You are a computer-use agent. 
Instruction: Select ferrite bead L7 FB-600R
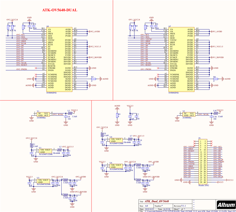[x=130, y=139]
